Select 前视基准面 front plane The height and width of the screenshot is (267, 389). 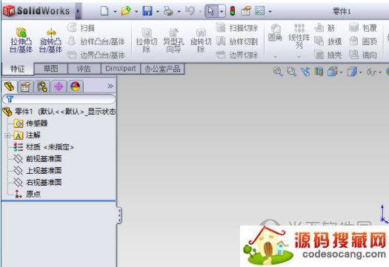(x=38, y=159)
